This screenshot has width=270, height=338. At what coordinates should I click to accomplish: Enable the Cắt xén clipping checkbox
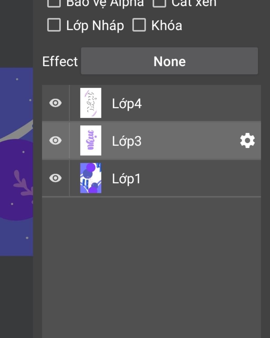click(159, 3)
